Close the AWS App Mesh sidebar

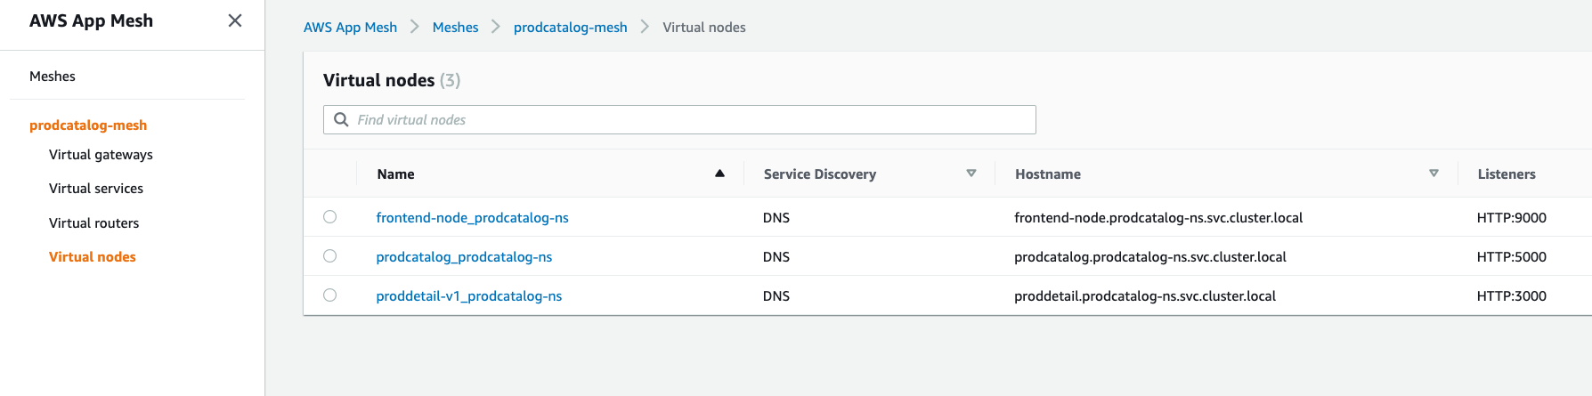point(235,20)
